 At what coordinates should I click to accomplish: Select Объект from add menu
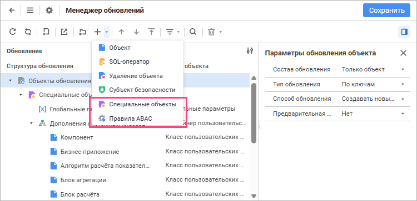pyautogui.click(x=137, y=48)
